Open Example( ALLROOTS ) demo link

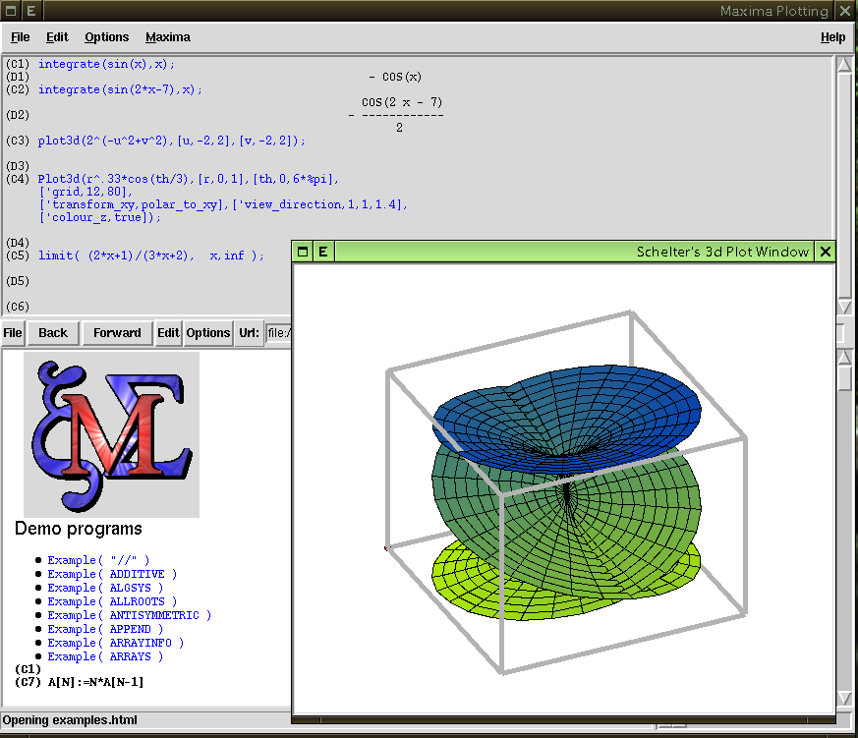click(112, 601)
